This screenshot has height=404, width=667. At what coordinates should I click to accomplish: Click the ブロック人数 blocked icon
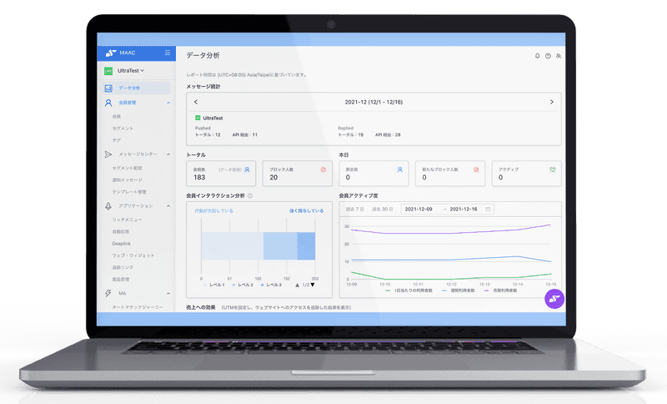[x=323, y=169]
